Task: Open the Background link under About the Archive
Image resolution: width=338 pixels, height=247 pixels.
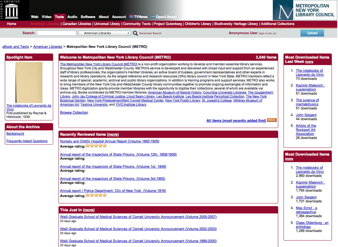Action: [x=15, y=134]
